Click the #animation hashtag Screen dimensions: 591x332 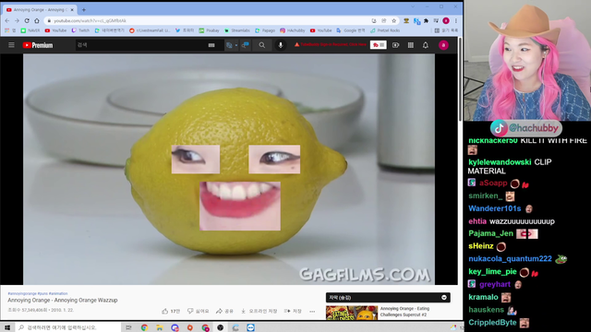click(58, 293)
